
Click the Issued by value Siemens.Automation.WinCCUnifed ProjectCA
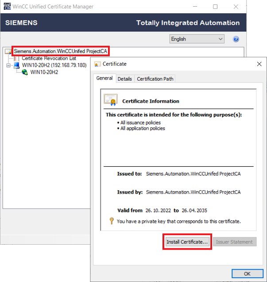[x=193, y=192]
